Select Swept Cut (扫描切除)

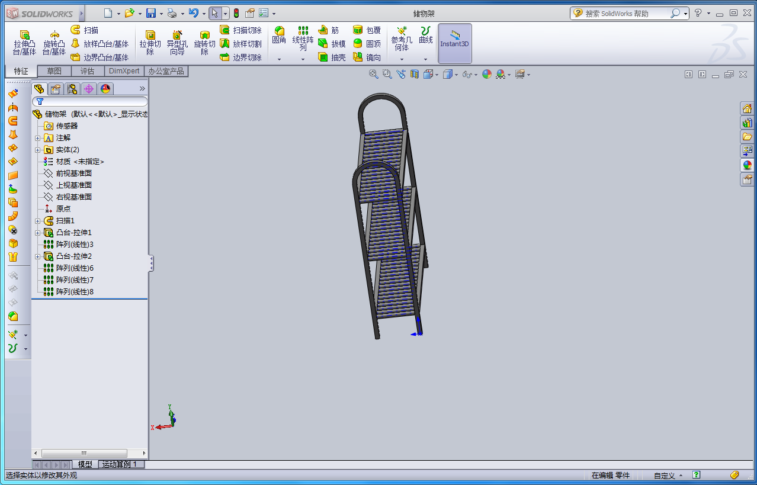tap(240, 30)
